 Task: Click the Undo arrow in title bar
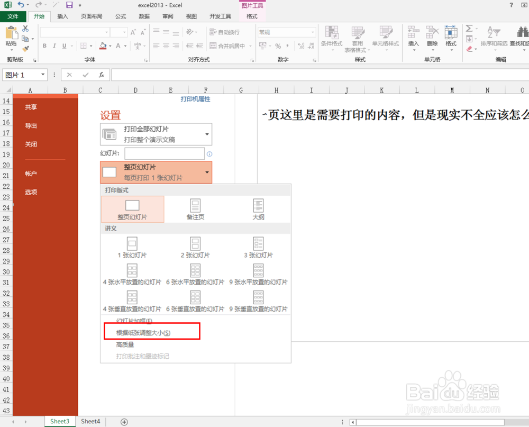(x=21, y=5)
